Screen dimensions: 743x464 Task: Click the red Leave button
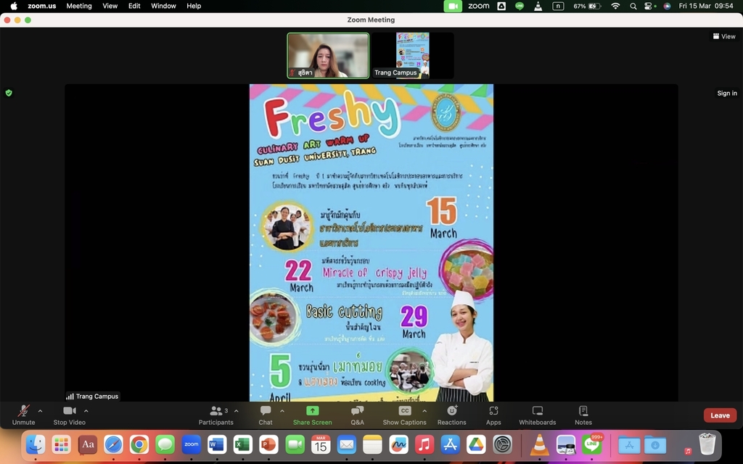pyautogui.click(x=720, y=415)
